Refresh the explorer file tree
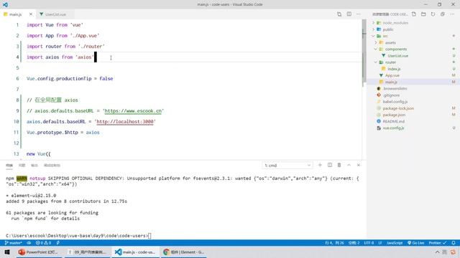 tap(433, 14)
